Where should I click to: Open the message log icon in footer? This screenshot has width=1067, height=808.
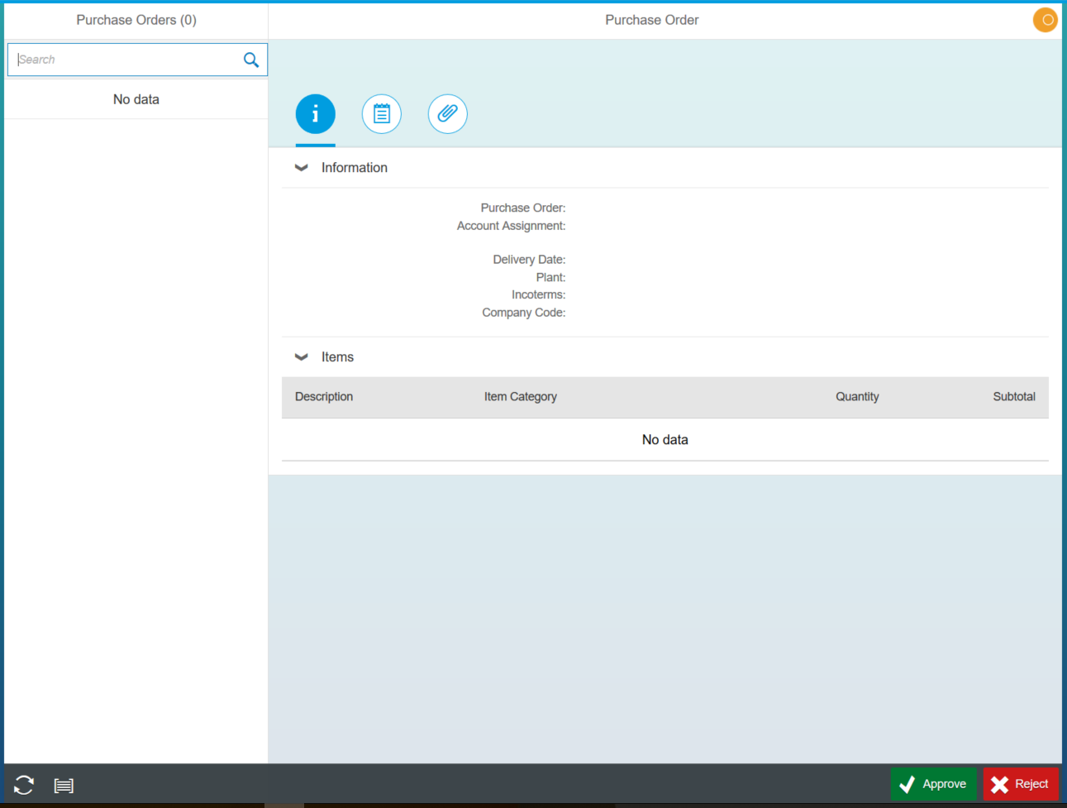point(64,784)
